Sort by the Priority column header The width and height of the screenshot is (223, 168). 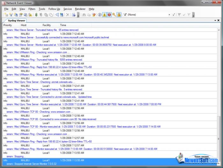point(8,25)
